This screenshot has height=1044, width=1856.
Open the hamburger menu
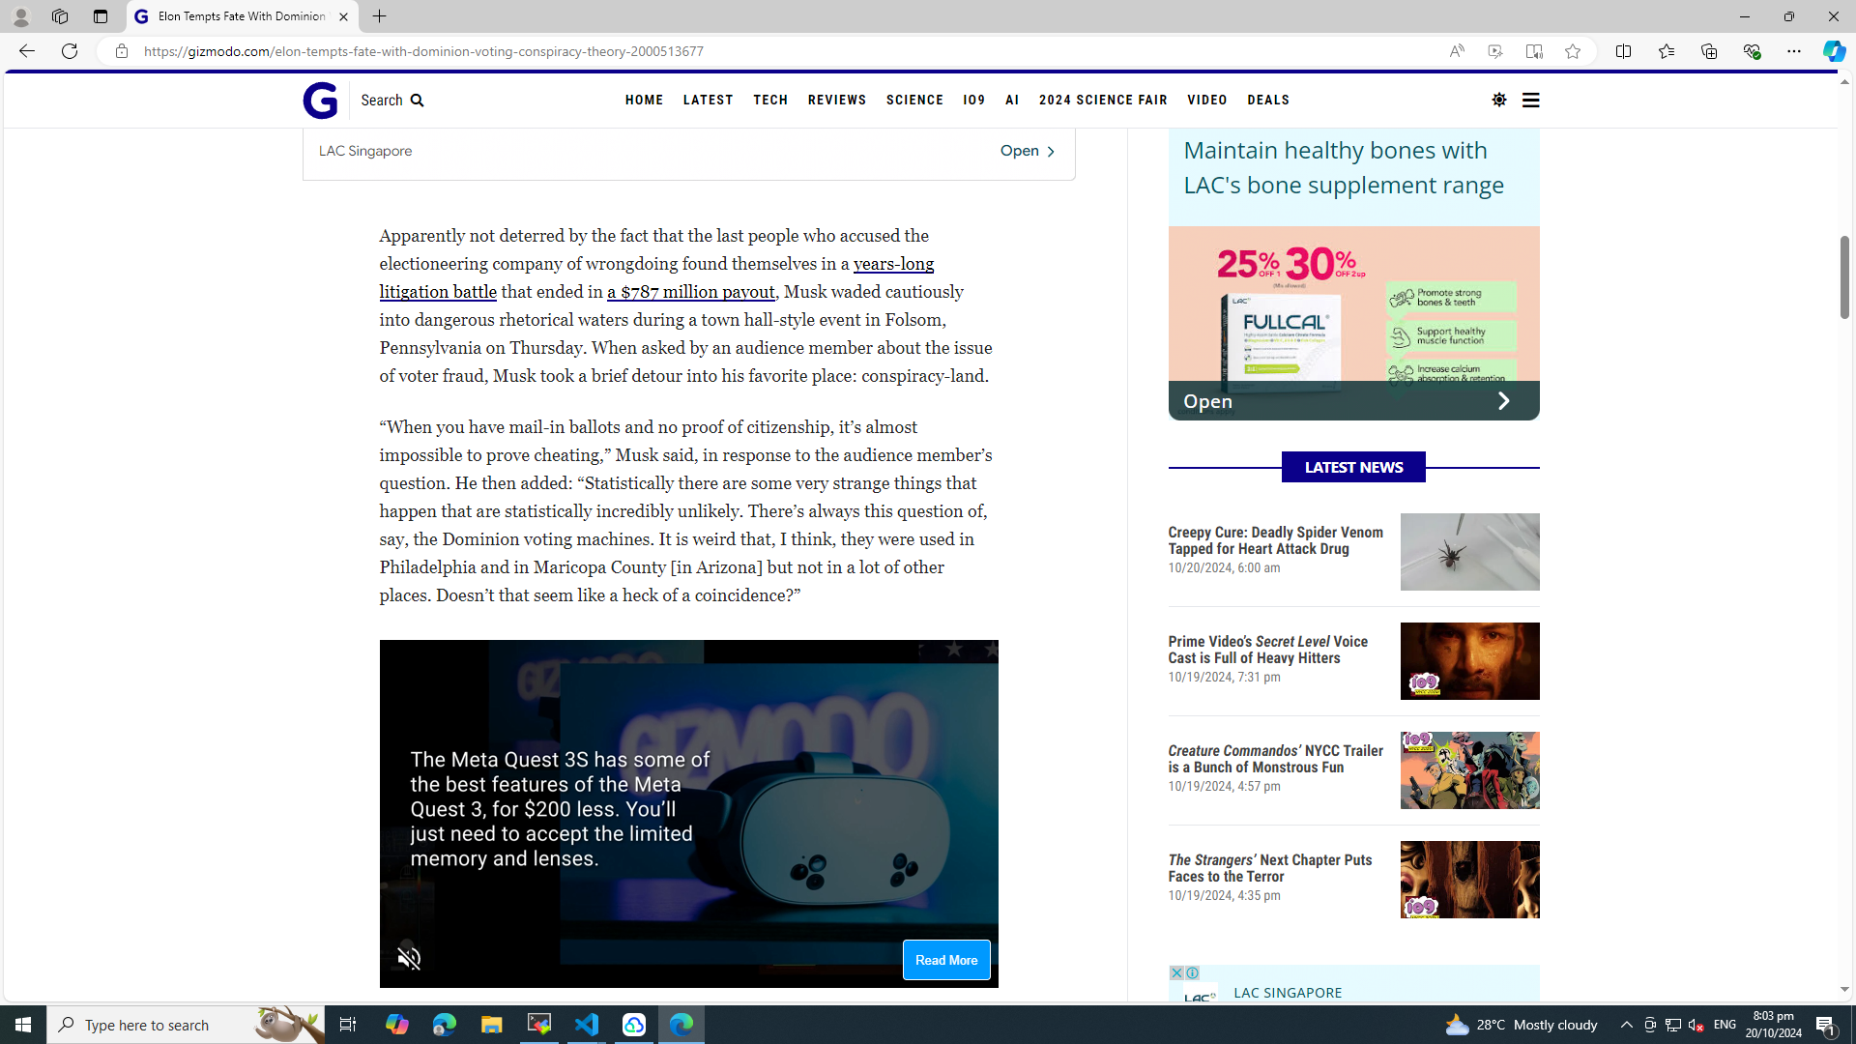(1530, 100)
